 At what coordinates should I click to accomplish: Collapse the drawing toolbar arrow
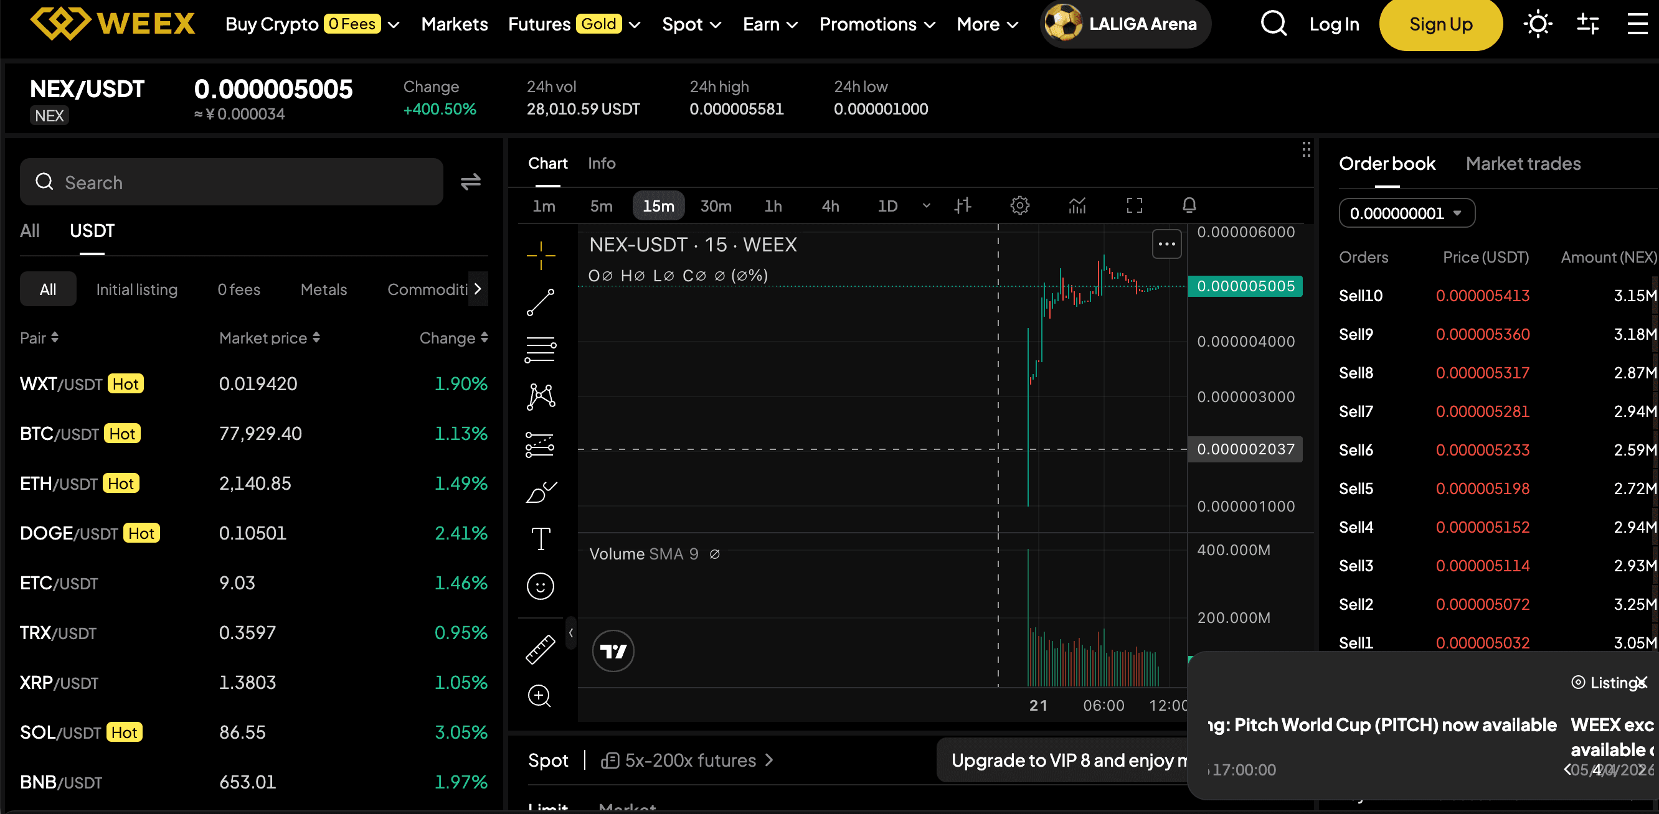(570, 633)
